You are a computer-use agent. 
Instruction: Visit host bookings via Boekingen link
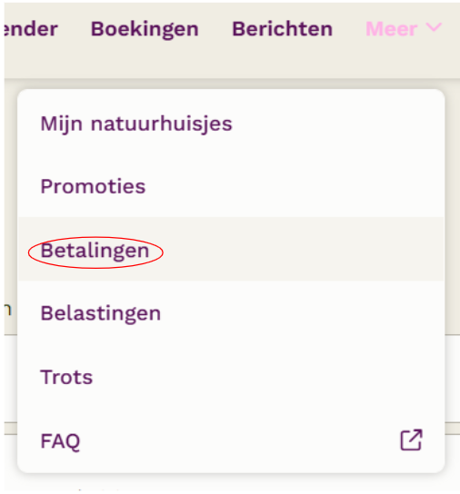[x=145, y=29]
